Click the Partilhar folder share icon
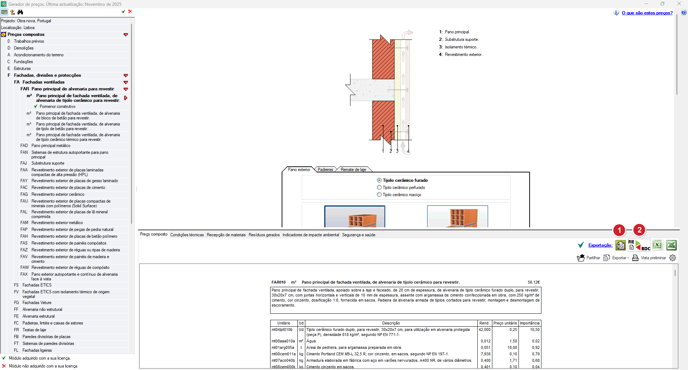The width and height of the screenshot is (688, 370). click(x=581, y=258)
